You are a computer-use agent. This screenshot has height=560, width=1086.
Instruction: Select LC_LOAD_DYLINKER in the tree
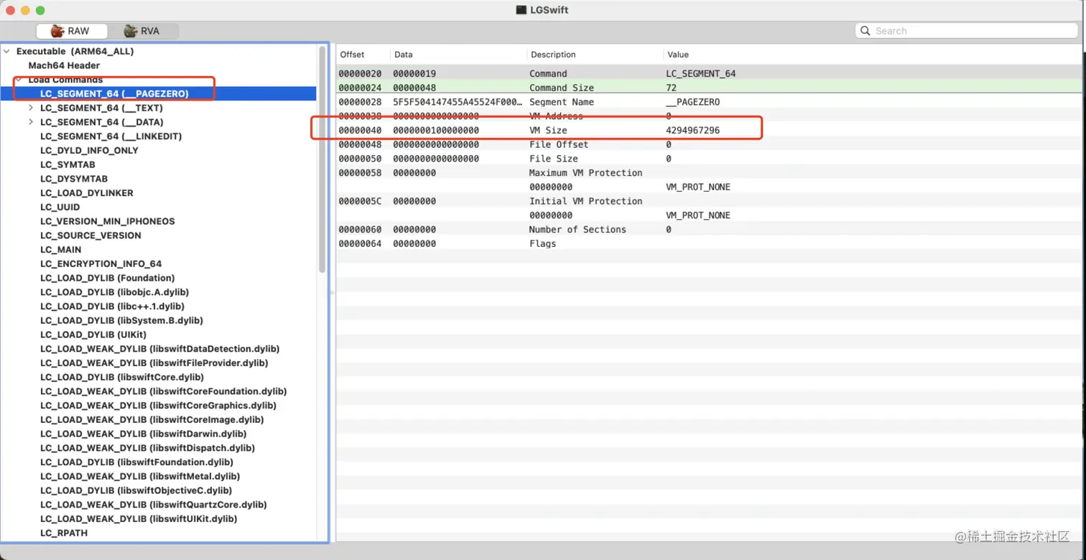pyautogui.click(x=87, y=193)
